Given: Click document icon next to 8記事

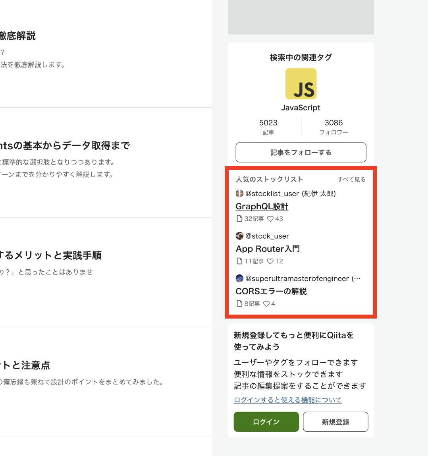Looking at the screenshot, I should point(239,303).
